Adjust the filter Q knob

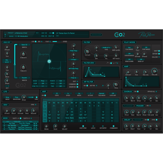pos(96,48)
